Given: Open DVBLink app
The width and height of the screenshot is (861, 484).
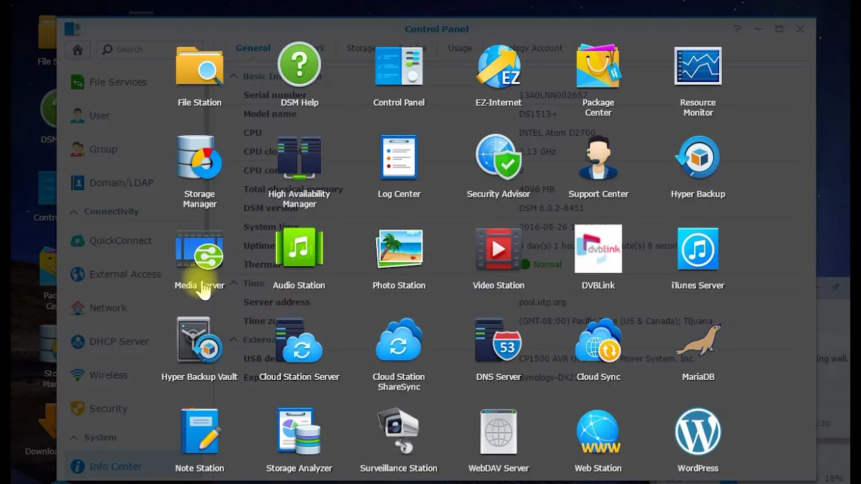Looking at the screenshot, I should (x=598, y=249).
